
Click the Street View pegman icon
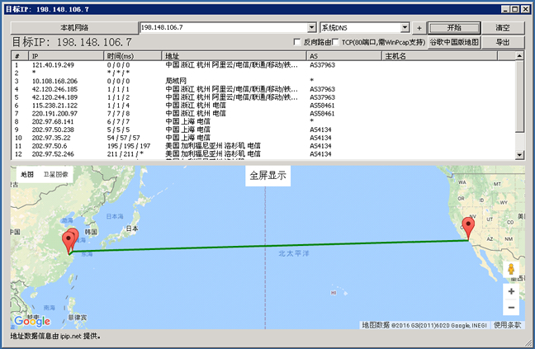[x=511, y=269]
